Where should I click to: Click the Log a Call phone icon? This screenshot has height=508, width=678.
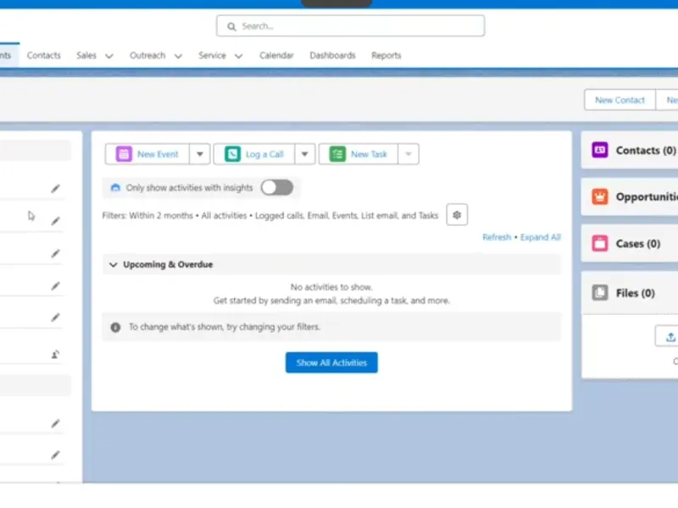(x=232, y=154)
